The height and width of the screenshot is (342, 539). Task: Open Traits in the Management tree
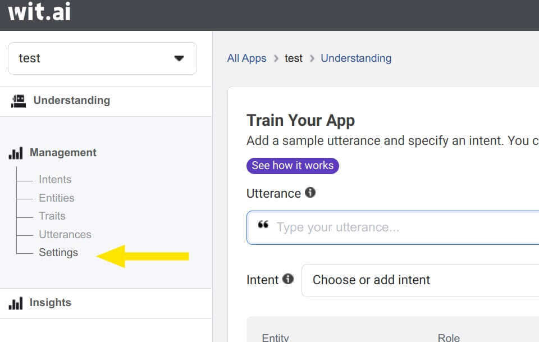[x=52, y=216]
